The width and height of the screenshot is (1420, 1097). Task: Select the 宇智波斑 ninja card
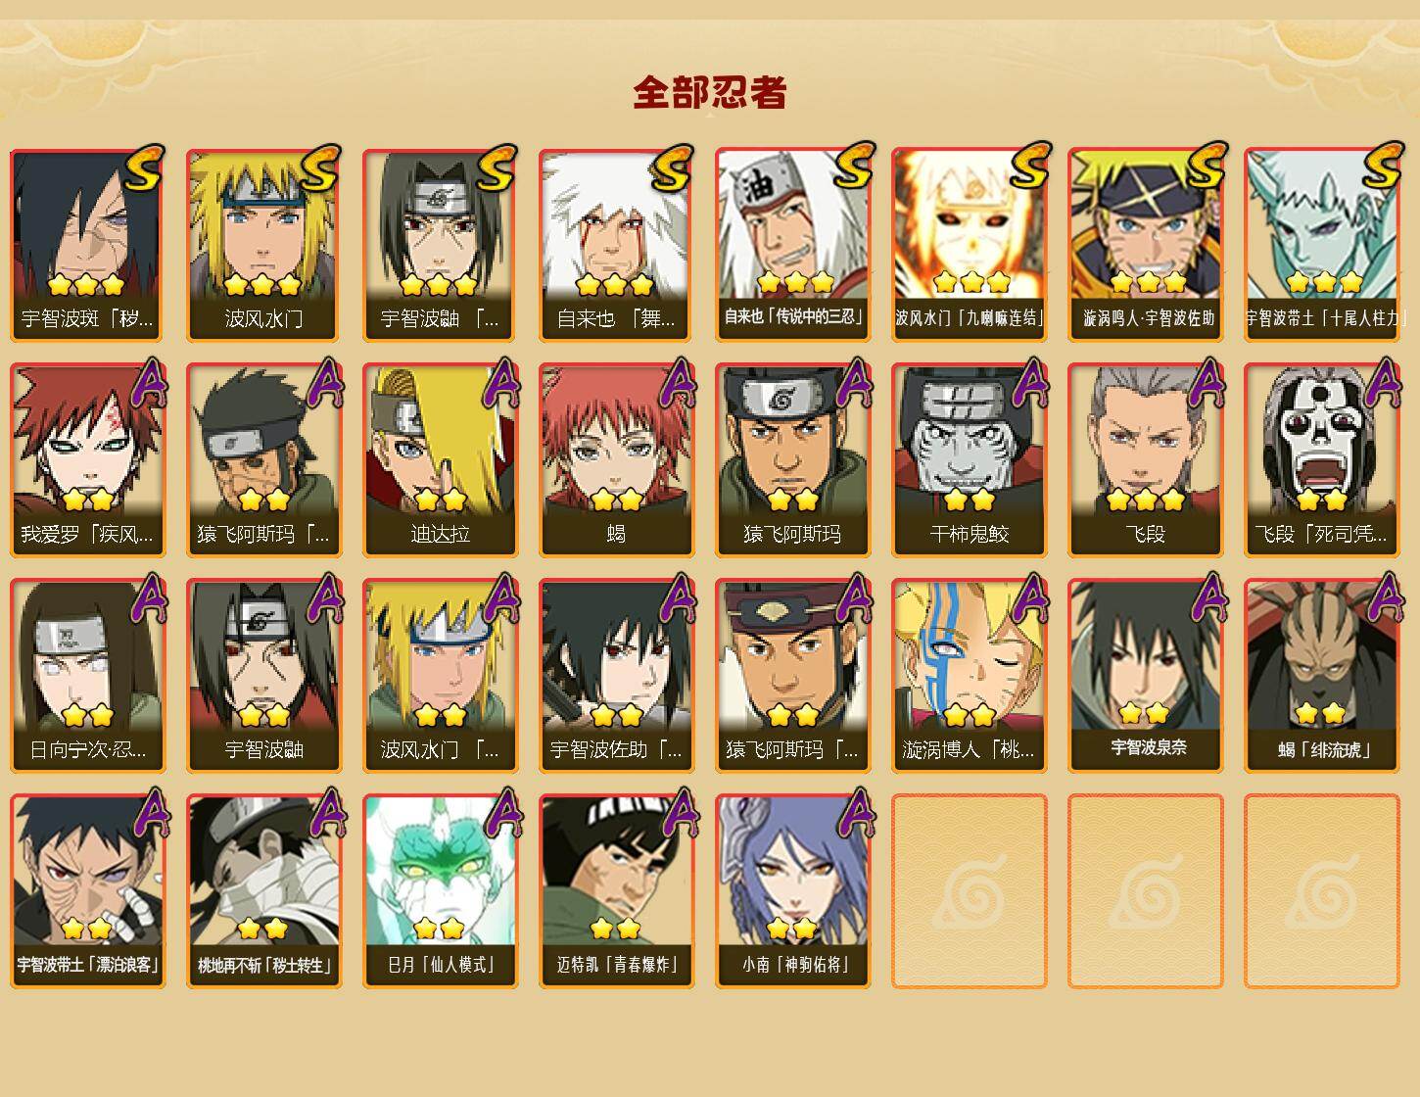(x=87, y=245)
